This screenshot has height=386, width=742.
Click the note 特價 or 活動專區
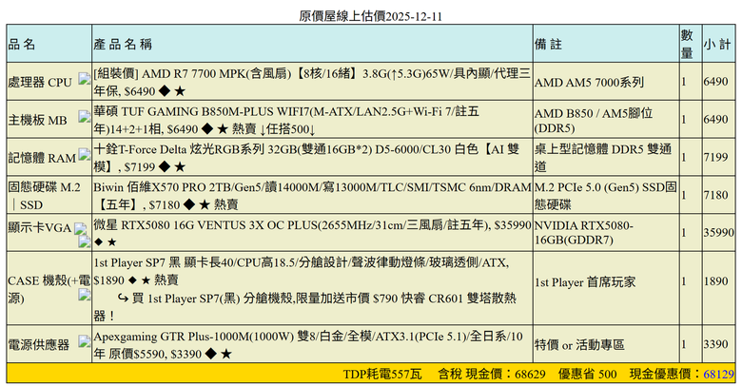coord(579,344)
